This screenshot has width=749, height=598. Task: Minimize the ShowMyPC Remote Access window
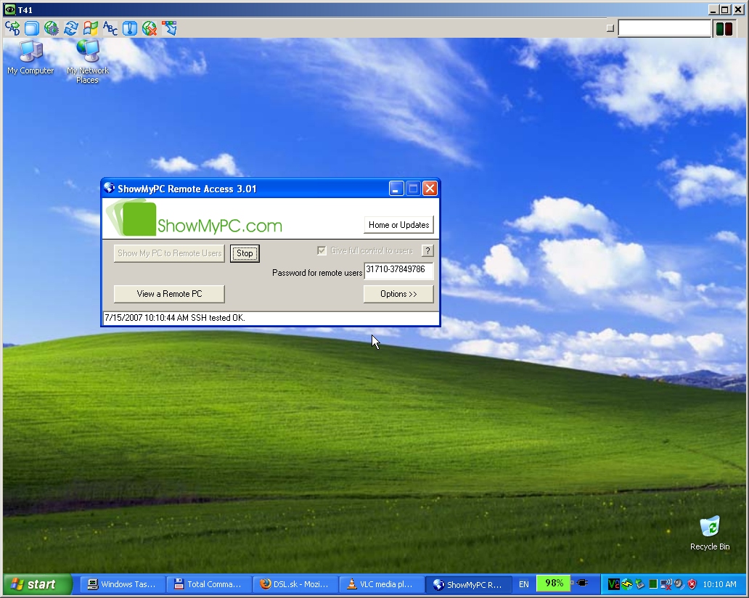tap(396, 189)
